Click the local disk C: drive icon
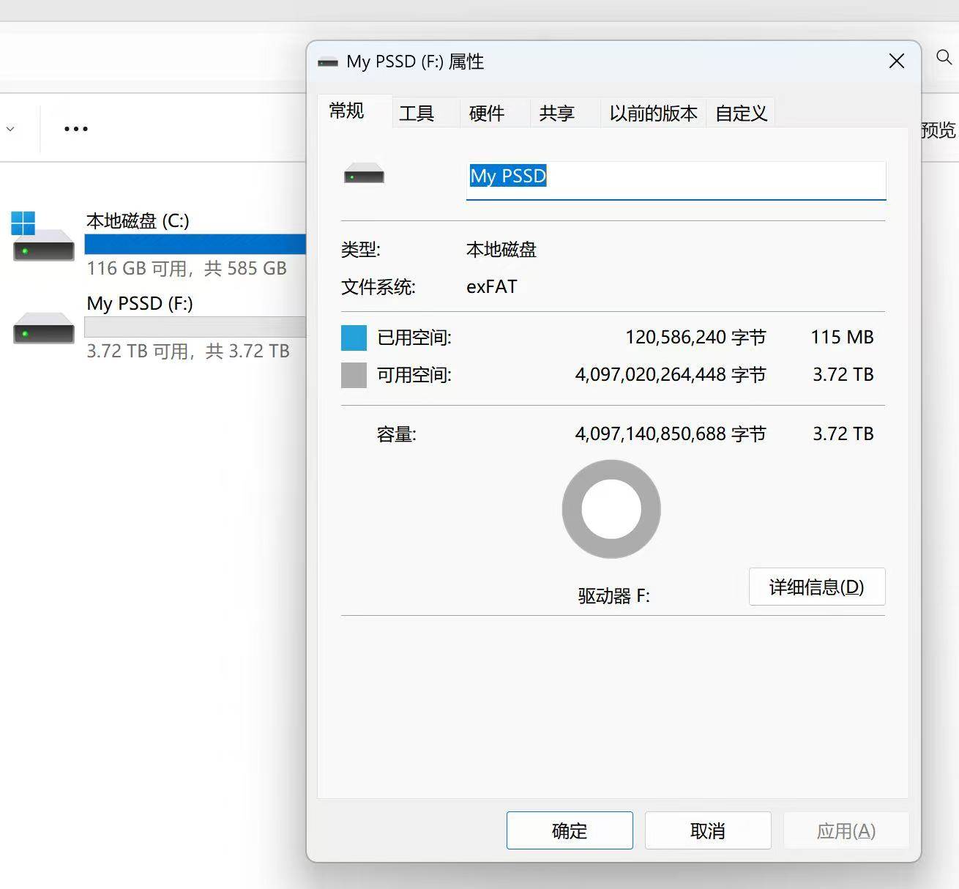The height and width of the screenshot is (889, 959). pyautogui.click(x=43, y=238)
